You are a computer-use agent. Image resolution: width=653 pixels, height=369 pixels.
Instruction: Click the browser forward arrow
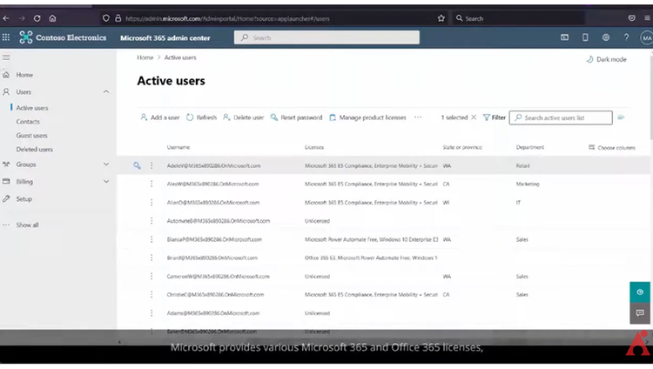[x=22, y=18]
